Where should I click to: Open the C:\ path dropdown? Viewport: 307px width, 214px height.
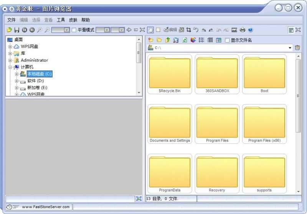(290, 48)
